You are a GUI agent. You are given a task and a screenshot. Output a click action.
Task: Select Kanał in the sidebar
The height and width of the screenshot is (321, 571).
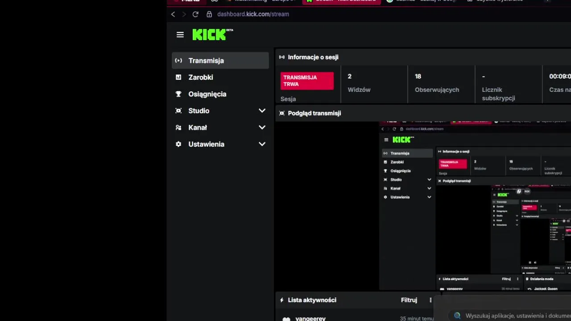coord(220,128)
